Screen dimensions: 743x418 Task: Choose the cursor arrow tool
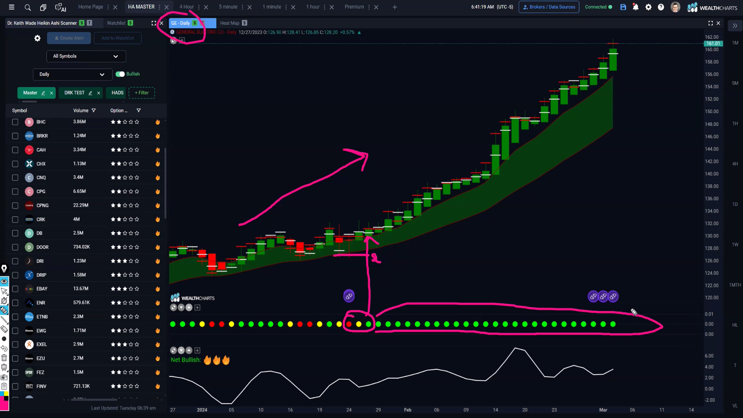(x=4, y=291)
